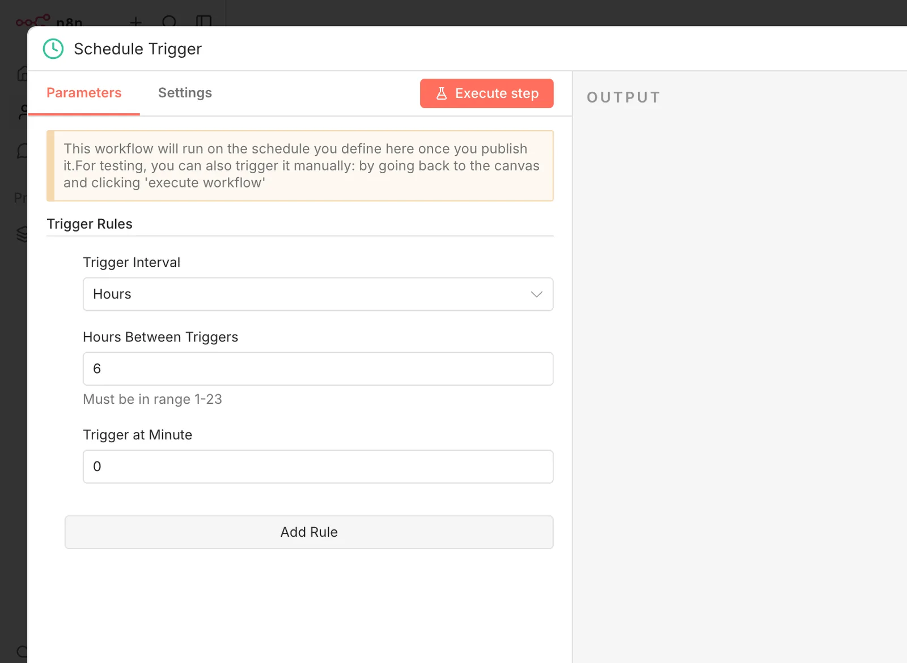
Task: Click the home icon in the left sidebar
Action: pyautogui.click(x=23, y=74)
